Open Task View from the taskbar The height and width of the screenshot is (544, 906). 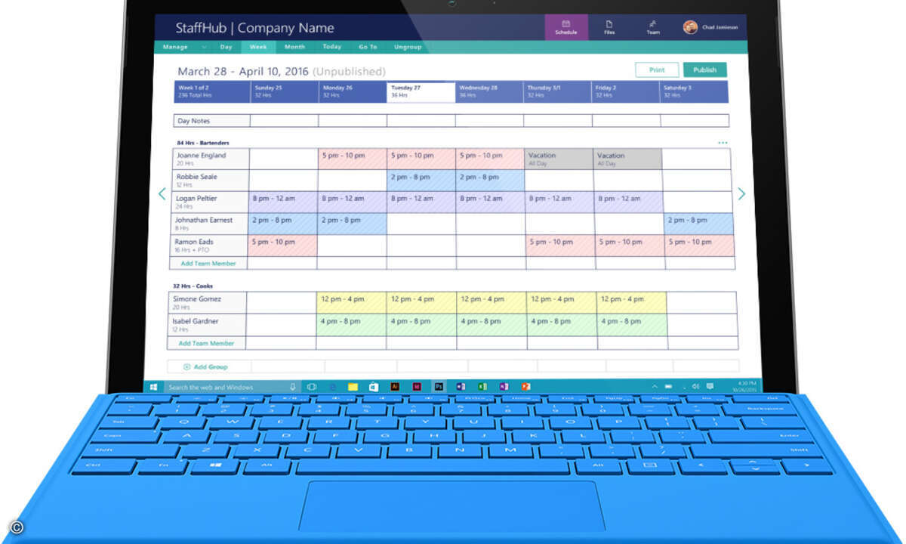(311, 387)
